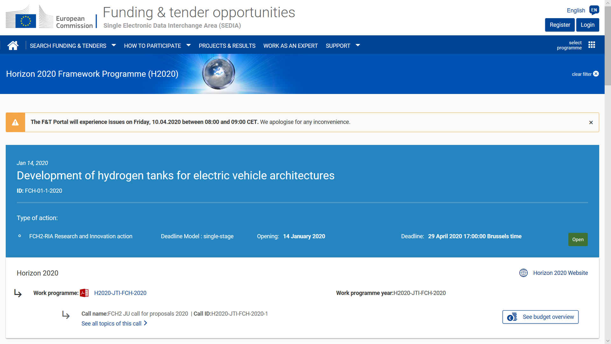Click the Horizon 2020 Website globe icon

523,273
